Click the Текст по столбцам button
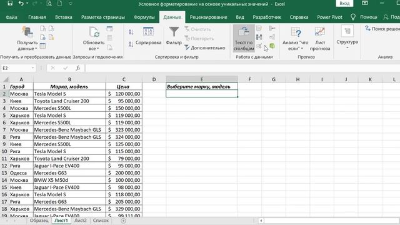400x225 pixels. click(x=244, y=38)
